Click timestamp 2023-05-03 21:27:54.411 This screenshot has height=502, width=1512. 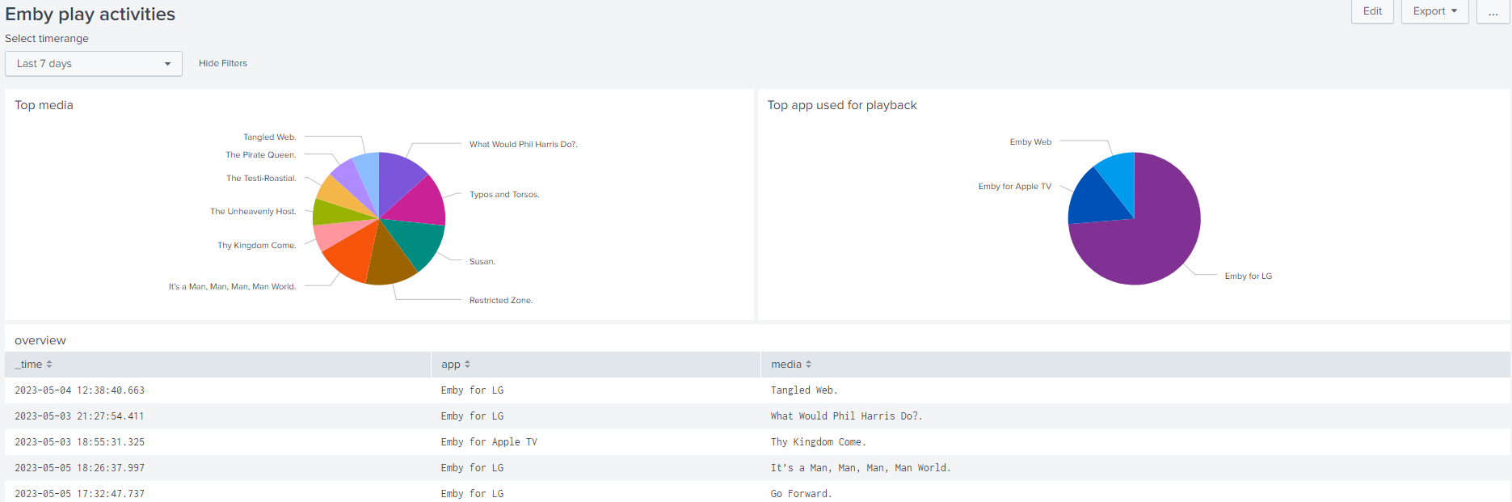pos(79,416)
